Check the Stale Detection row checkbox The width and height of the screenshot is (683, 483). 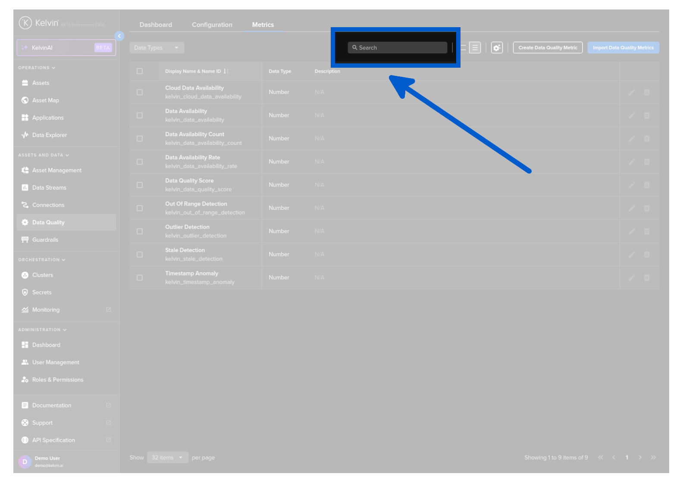(x=140, y=255)
